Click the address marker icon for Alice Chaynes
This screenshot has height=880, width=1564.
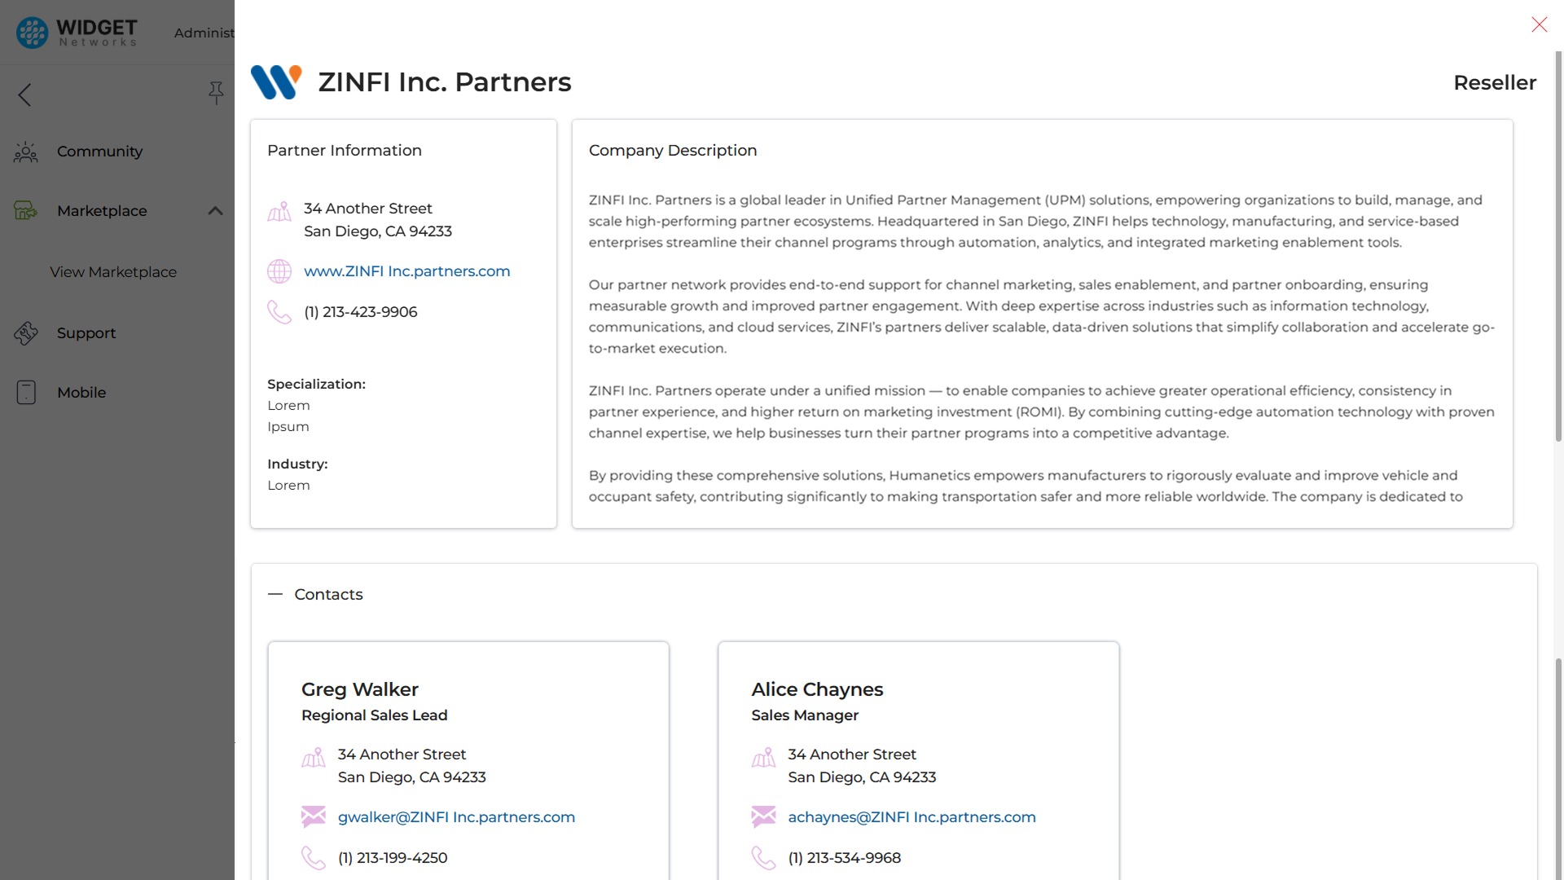(763, 758)
